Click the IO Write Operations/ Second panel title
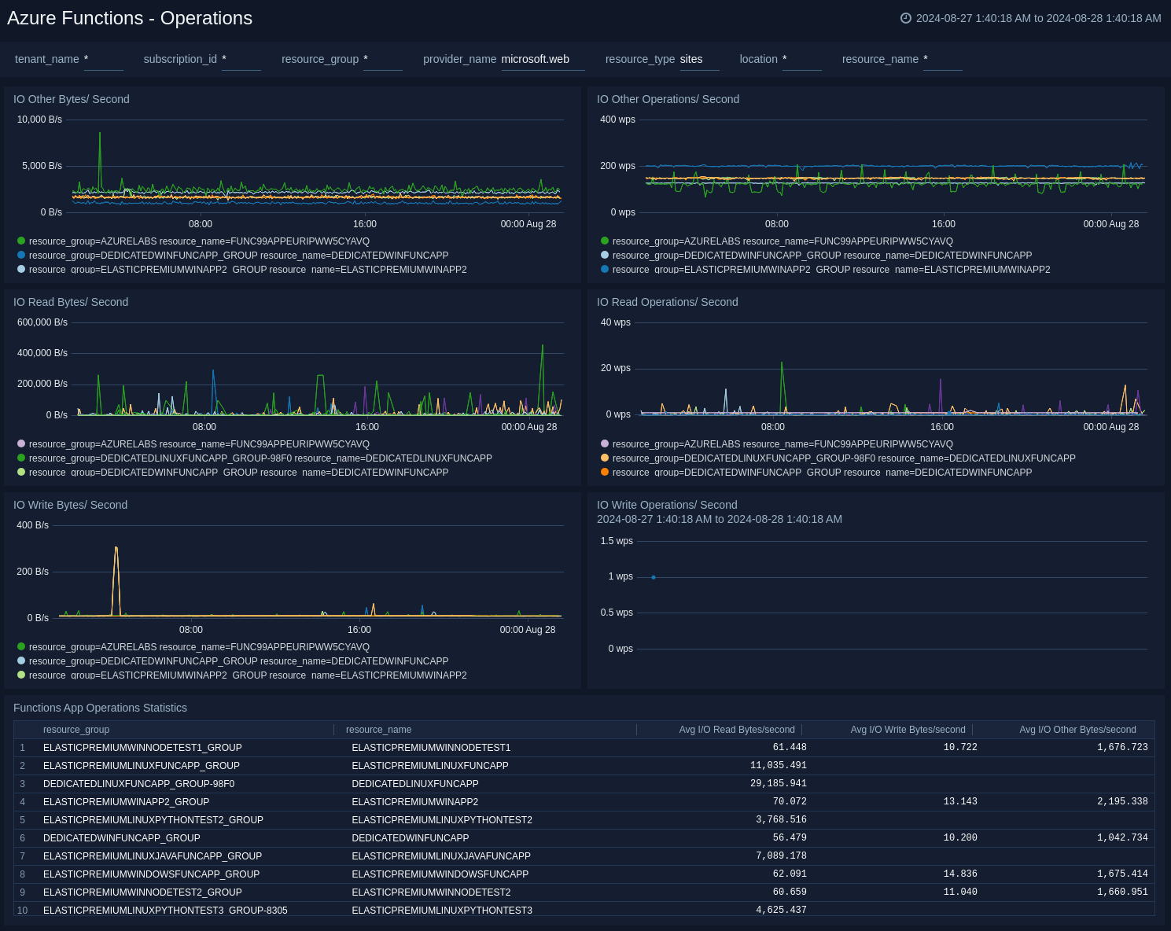The image size is (1171, 931). (667, 505)
